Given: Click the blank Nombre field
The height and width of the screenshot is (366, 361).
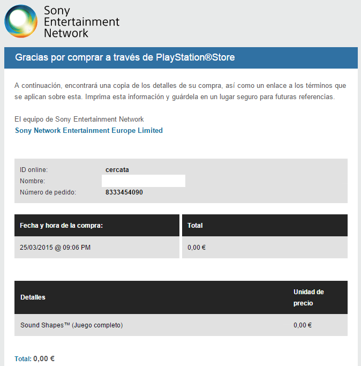Looking at the screenshot, I should point(144,181).
